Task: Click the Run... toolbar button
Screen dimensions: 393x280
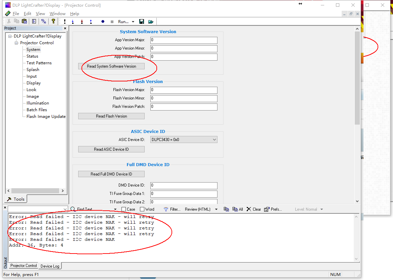Action: (x=123, y=22)
